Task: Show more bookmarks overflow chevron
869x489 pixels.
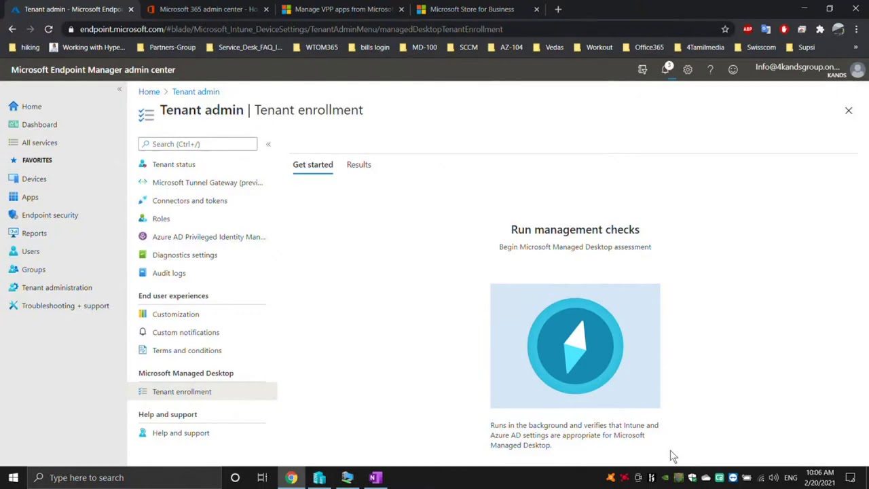Action: (855, 48)
